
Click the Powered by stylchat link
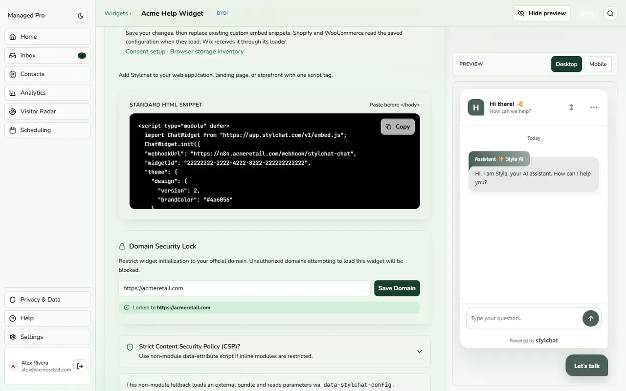[x=534, y=340]
